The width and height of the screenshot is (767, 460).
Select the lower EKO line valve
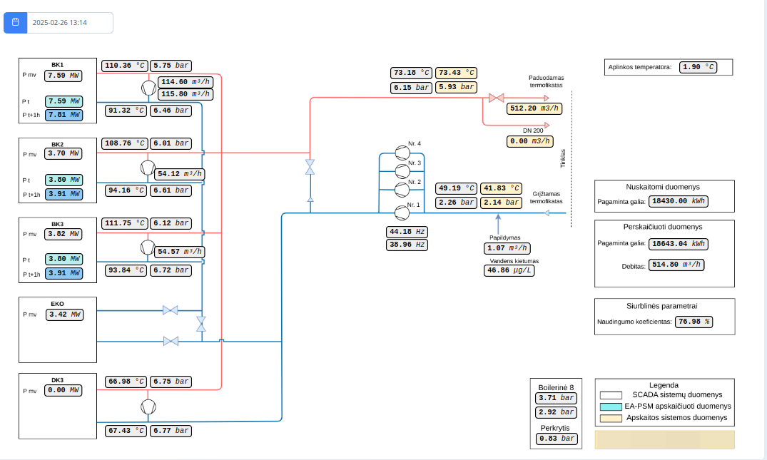tap(171, 341)
